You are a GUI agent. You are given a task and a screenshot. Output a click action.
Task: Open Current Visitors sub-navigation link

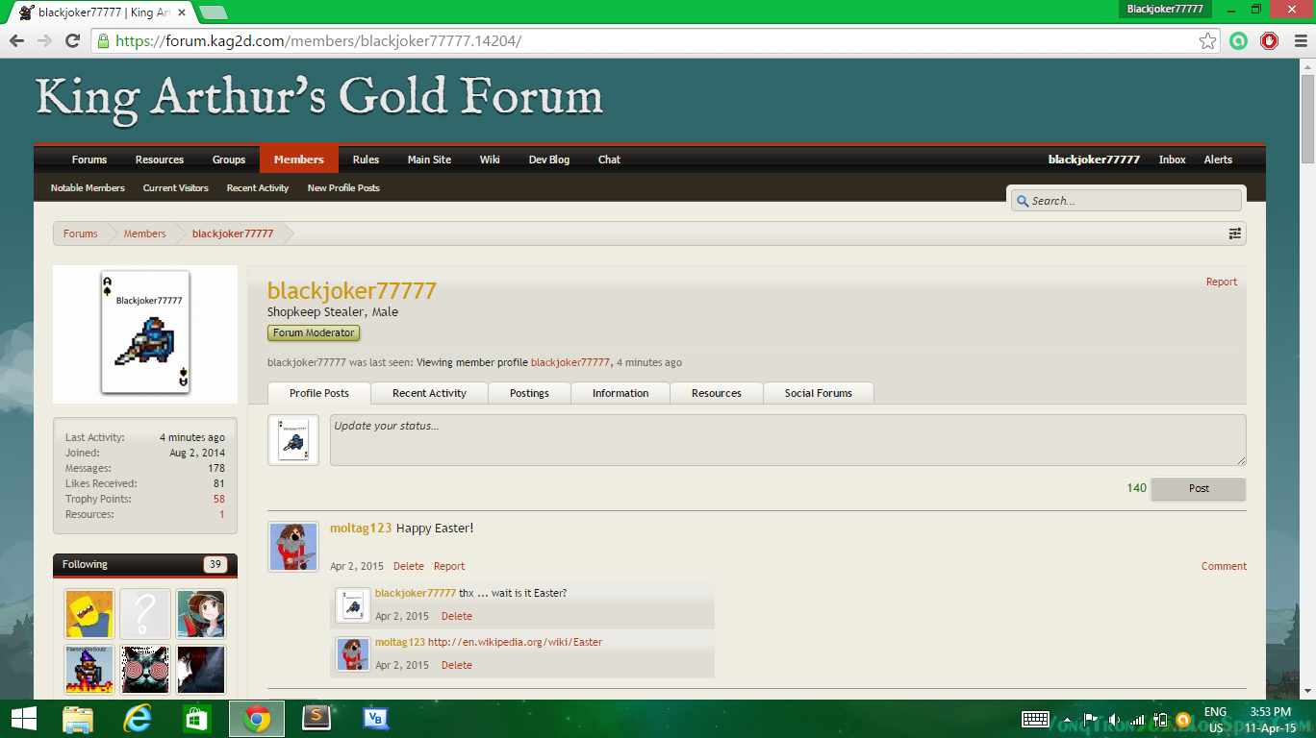[175, 188]
